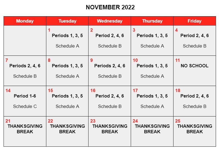The height and width of the screenshot is (150, 219).
Task: Select the November 9 Periods 2, 4, 6 cell
Action: click(110, 71)
